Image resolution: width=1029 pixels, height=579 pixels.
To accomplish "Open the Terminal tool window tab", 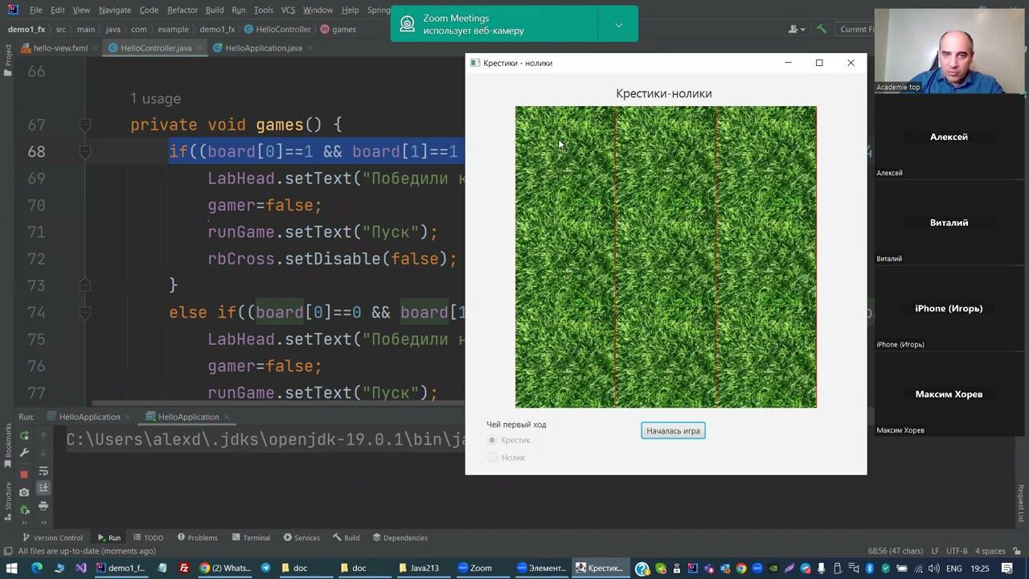I will point(251,537).
